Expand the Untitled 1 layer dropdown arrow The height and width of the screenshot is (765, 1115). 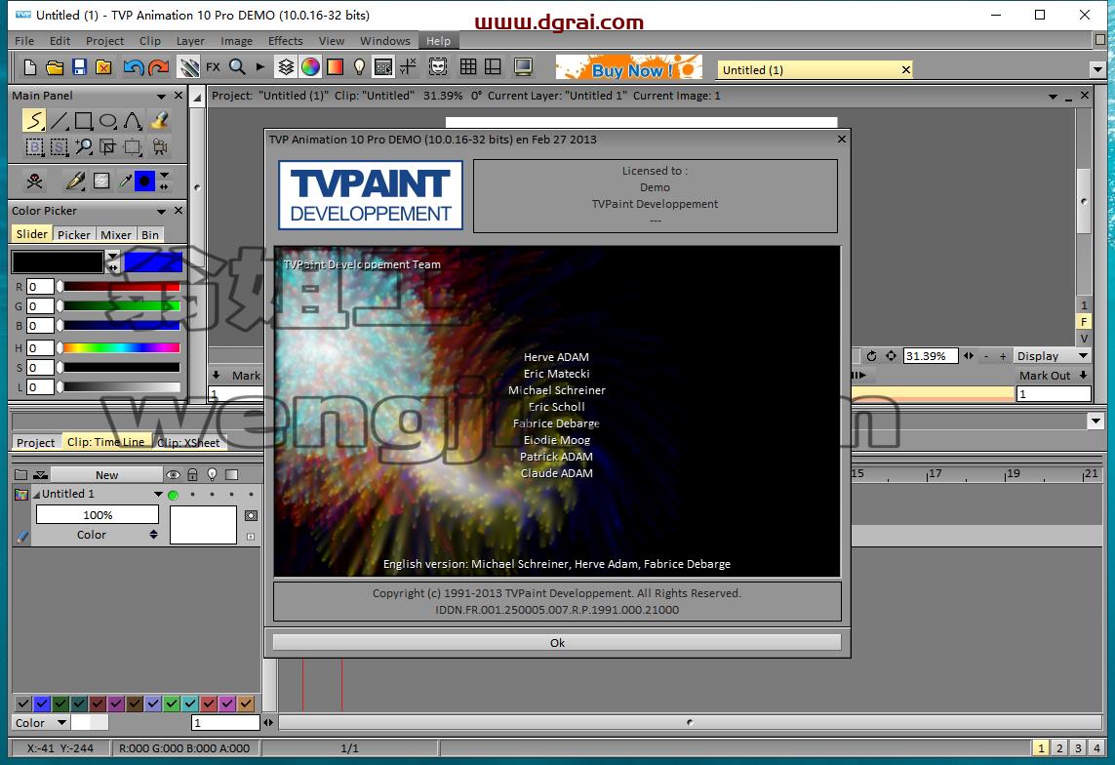[159, 494]
